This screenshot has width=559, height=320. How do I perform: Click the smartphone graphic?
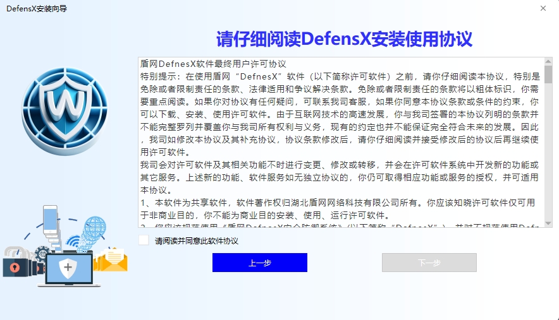click(x=51, y=219)
